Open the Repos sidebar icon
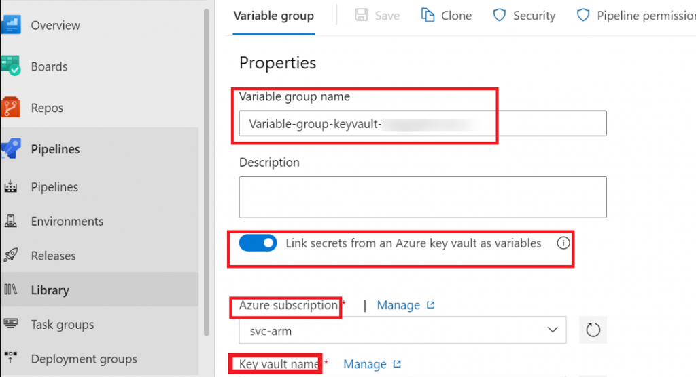The width and height of the screenshot is (696, 377). tap(11, 107)
